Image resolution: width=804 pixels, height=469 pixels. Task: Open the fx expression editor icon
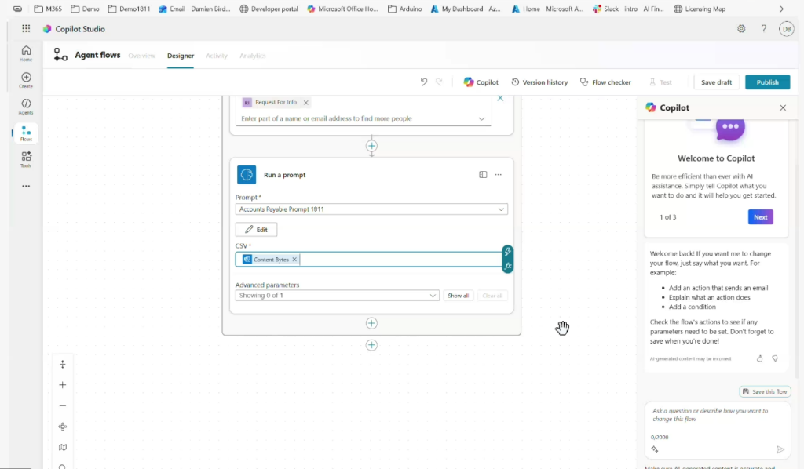pyautogui.click(x=508, y=266)
